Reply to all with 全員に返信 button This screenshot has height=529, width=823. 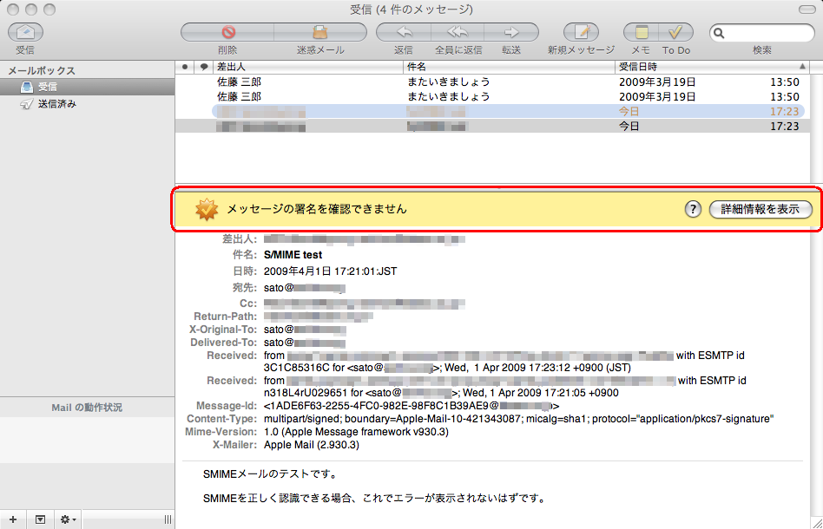pos(458,32)
